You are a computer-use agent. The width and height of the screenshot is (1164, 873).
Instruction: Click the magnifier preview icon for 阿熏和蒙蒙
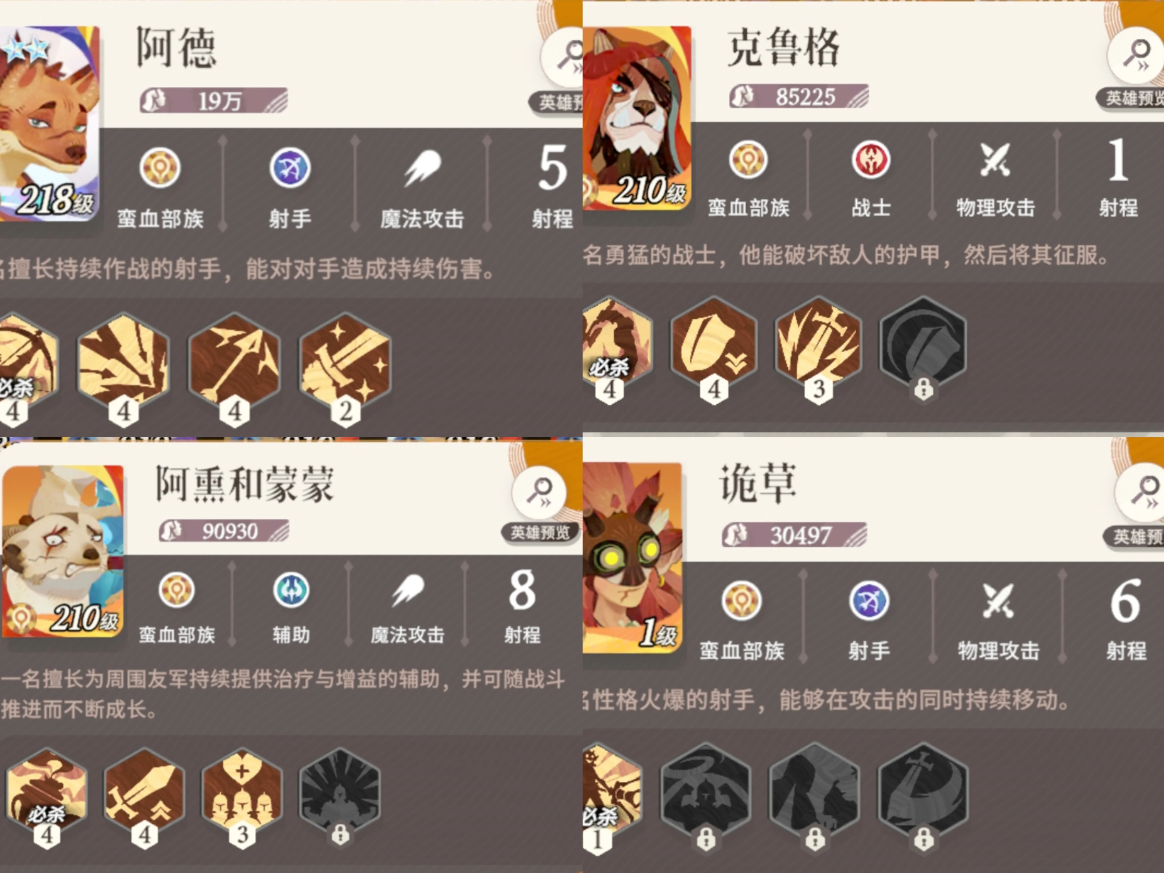(x=539, y=492)
